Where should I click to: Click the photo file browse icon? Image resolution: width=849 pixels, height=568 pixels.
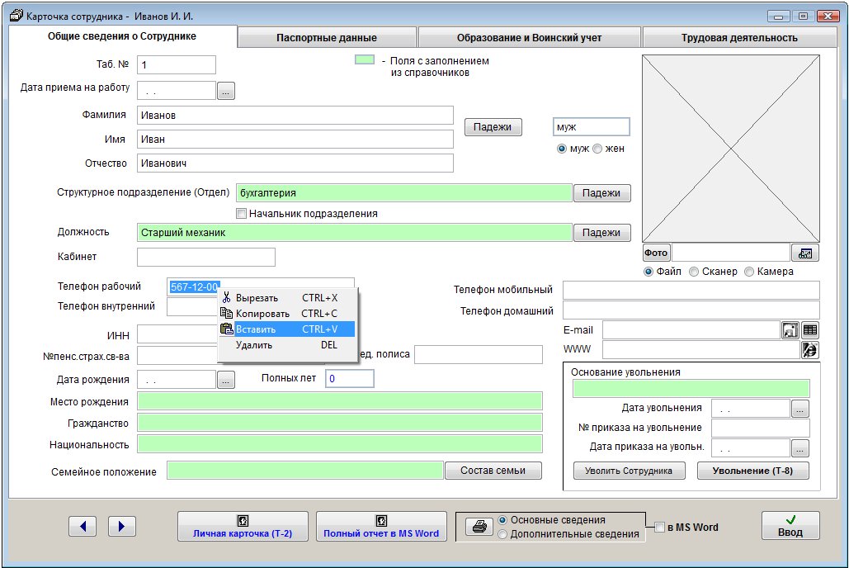(x=804, y=253)
